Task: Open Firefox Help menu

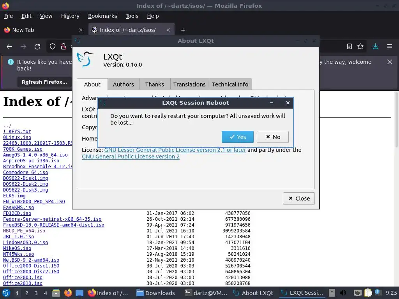Action: tap(153, 16)
